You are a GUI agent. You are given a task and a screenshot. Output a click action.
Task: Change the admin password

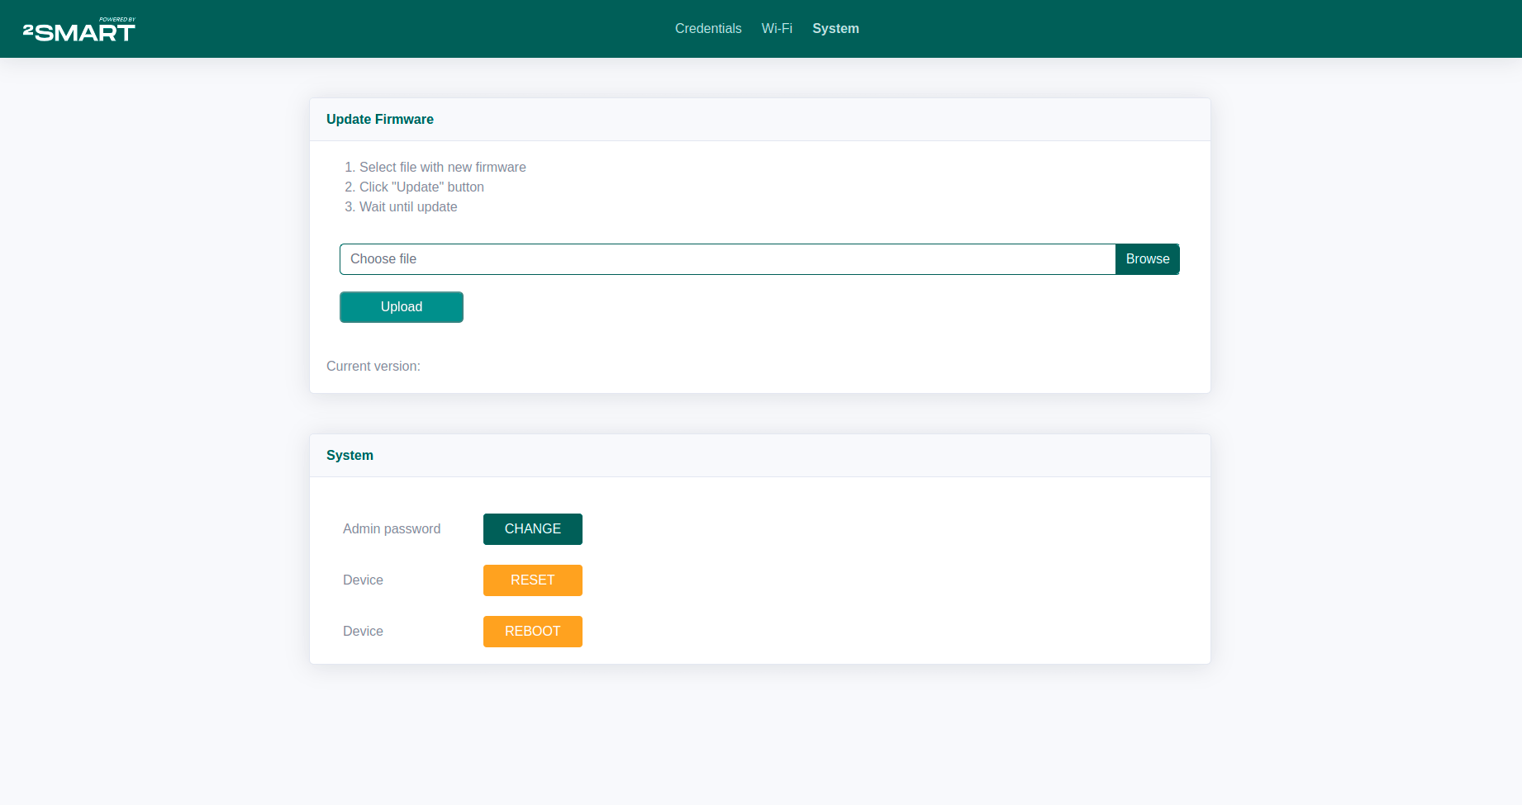pyautogui.click(x=533, y=529)
